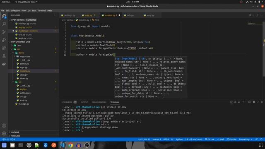The height and width of the screenshot is (149, 265).
Task: Open Postman from the dock
Action: pos(54,145)
